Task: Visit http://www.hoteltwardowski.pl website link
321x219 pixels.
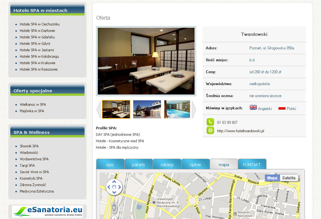Action: (241, 131)
